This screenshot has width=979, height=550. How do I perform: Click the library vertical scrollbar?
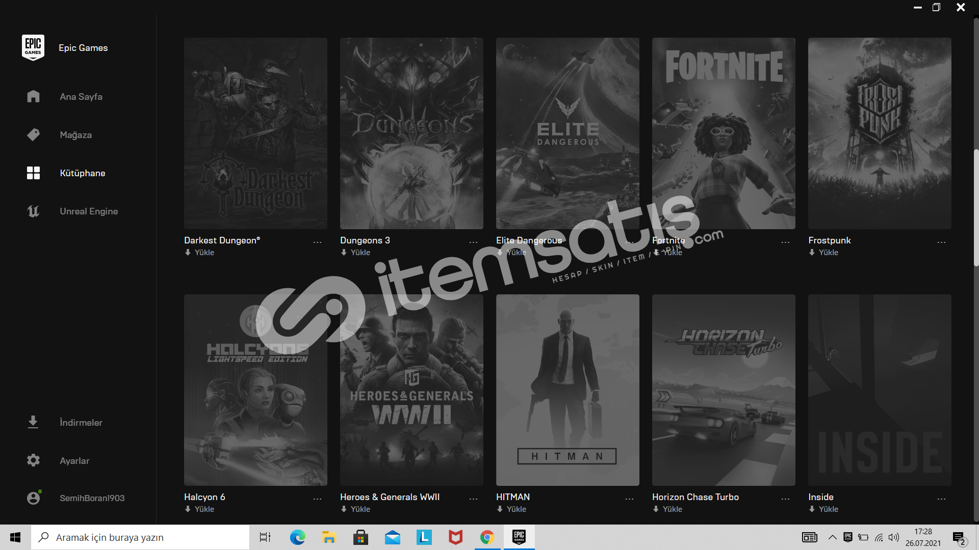point(976,208)
